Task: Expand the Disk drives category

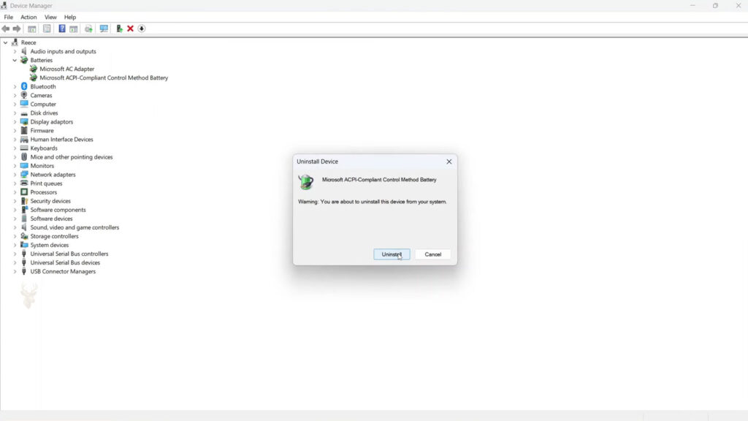Action: [x=15, y=113]
